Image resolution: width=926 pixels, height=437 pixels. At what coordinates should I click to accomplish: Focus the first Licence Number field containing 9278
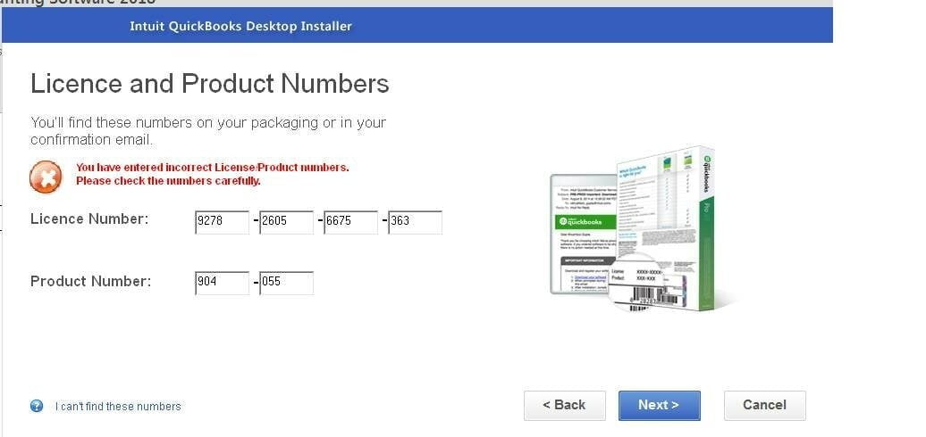coord(222,222)
